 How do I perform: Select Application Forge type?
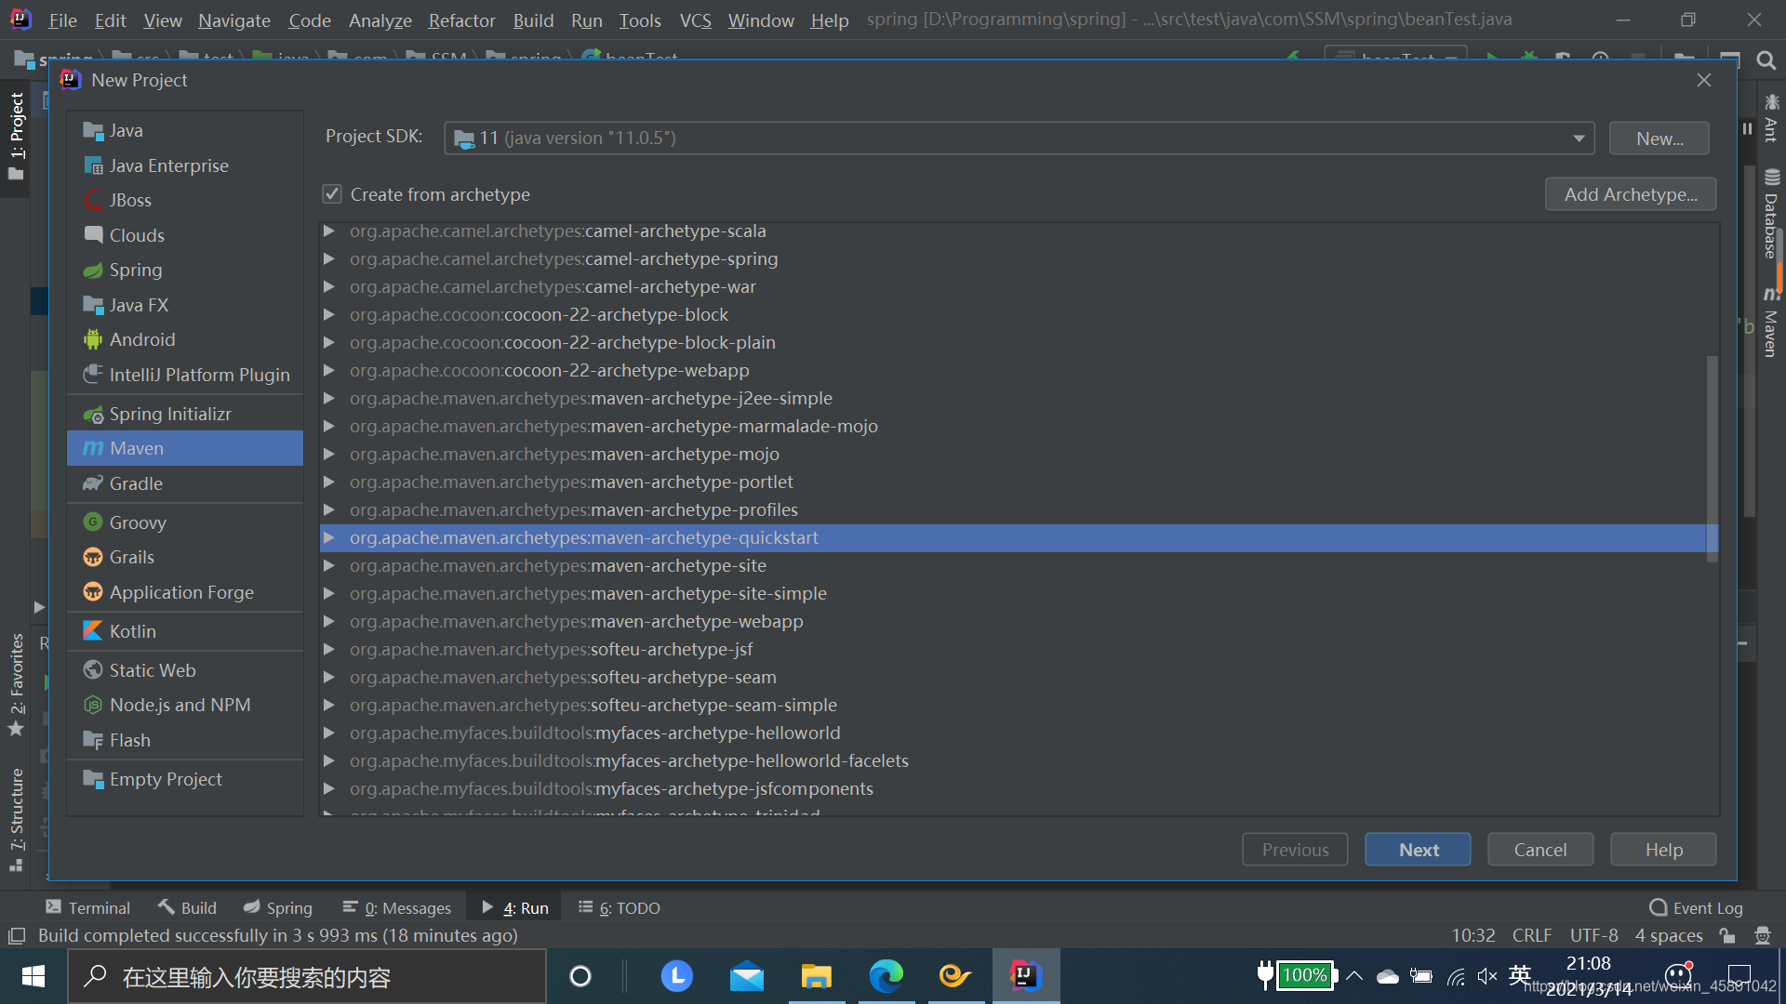click(x=185, y=592)
